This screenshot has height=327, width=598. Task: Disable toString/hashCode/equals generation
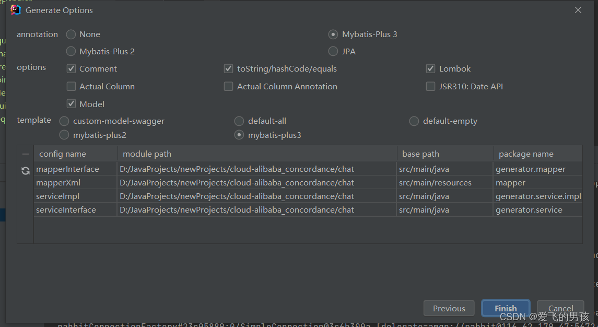[228, 68]
